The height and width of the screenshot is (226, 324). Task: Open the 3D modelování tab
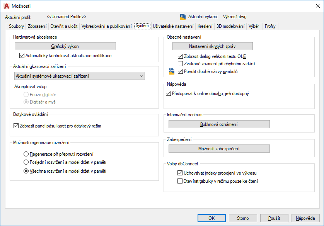[230, 26]
